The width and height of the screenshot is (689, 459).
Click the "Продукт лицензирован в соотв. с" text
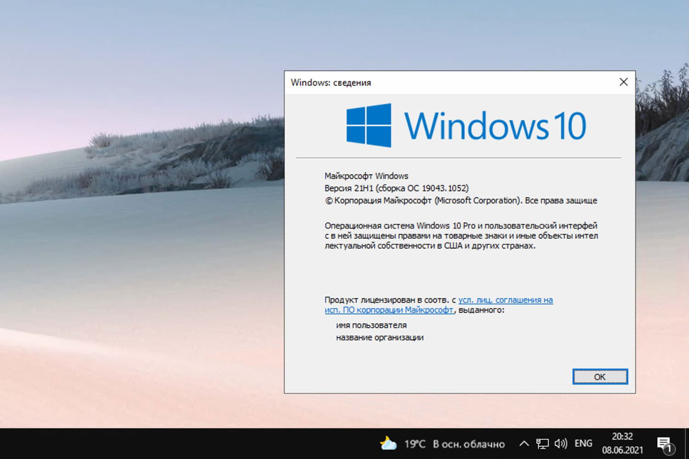[x=390, y=300]
